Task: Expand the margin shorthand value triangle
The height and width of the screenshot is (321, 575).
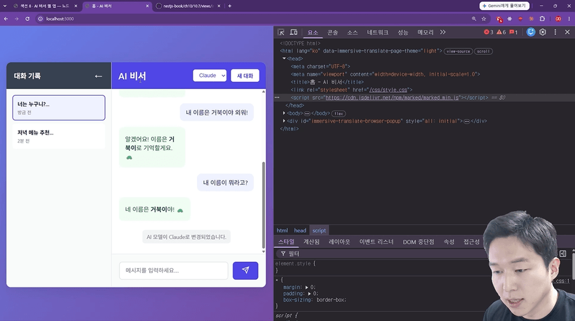Action: (x=307, y=288)
